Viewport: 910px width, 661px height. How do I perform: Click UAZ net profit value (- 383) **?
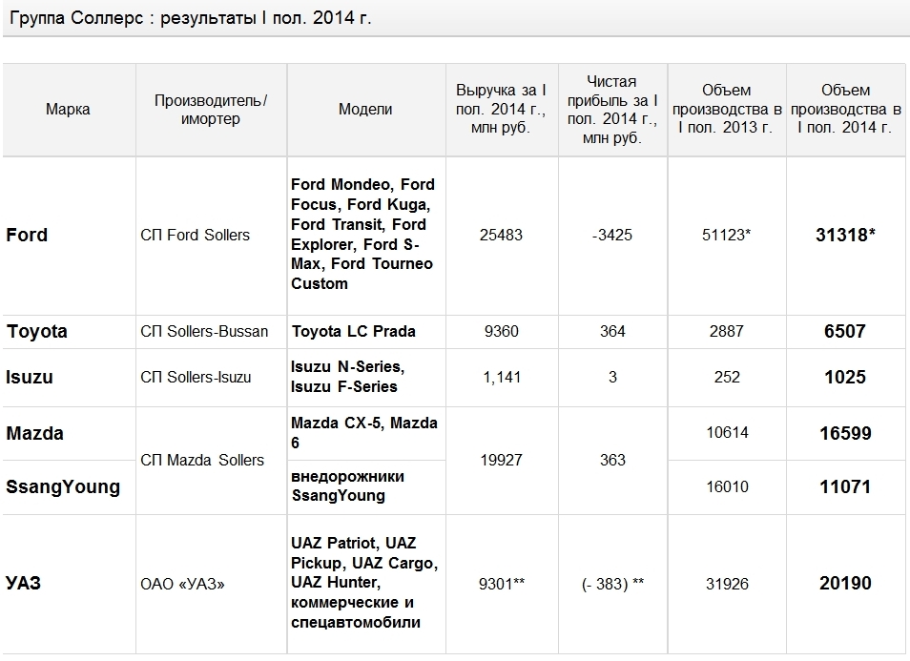pyautogui.click(x=612, y=584)
